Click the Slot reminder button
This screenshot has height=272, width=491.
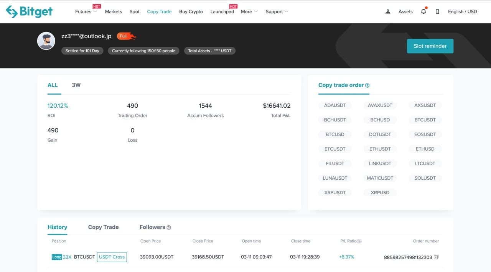tap(430, 46)
